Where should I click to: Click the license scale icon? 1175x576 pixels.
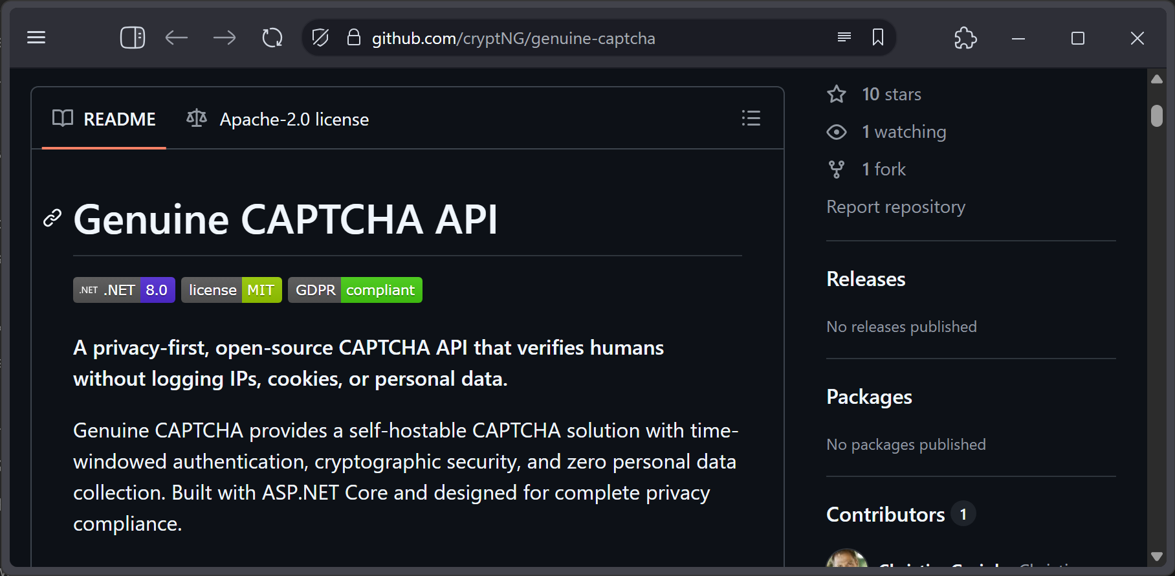pos(197,118)
